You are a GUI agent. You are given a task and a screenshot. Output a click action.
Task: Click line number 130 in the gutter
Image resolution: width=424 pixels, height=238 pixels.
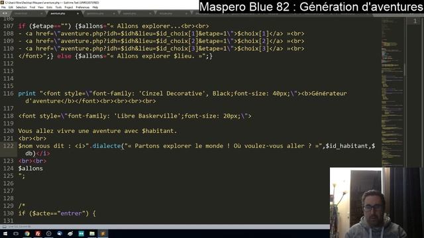(x=9, y=213)
